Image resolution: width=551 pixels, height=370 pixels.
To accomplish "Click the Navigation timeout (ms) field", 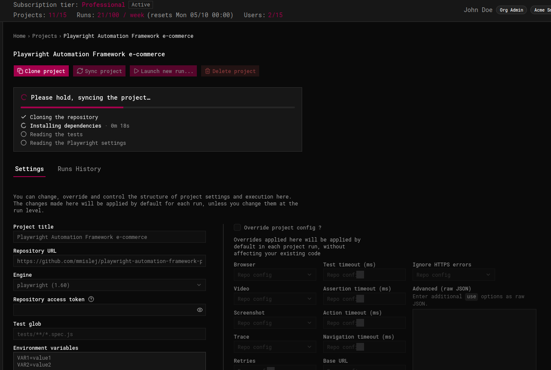I will (x=364, y=347).
